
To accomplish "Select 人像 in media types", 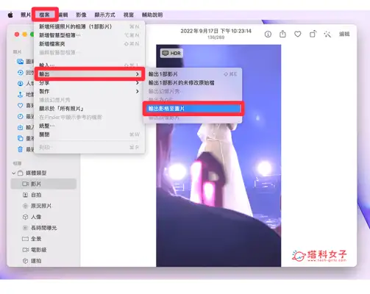I will pos(43,217).
